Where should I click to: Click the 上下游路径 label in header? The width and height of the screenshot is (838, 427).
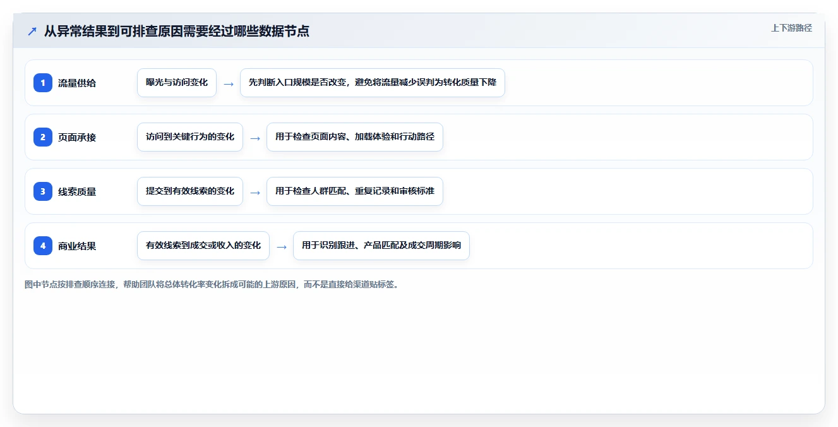tap(791, 28)
